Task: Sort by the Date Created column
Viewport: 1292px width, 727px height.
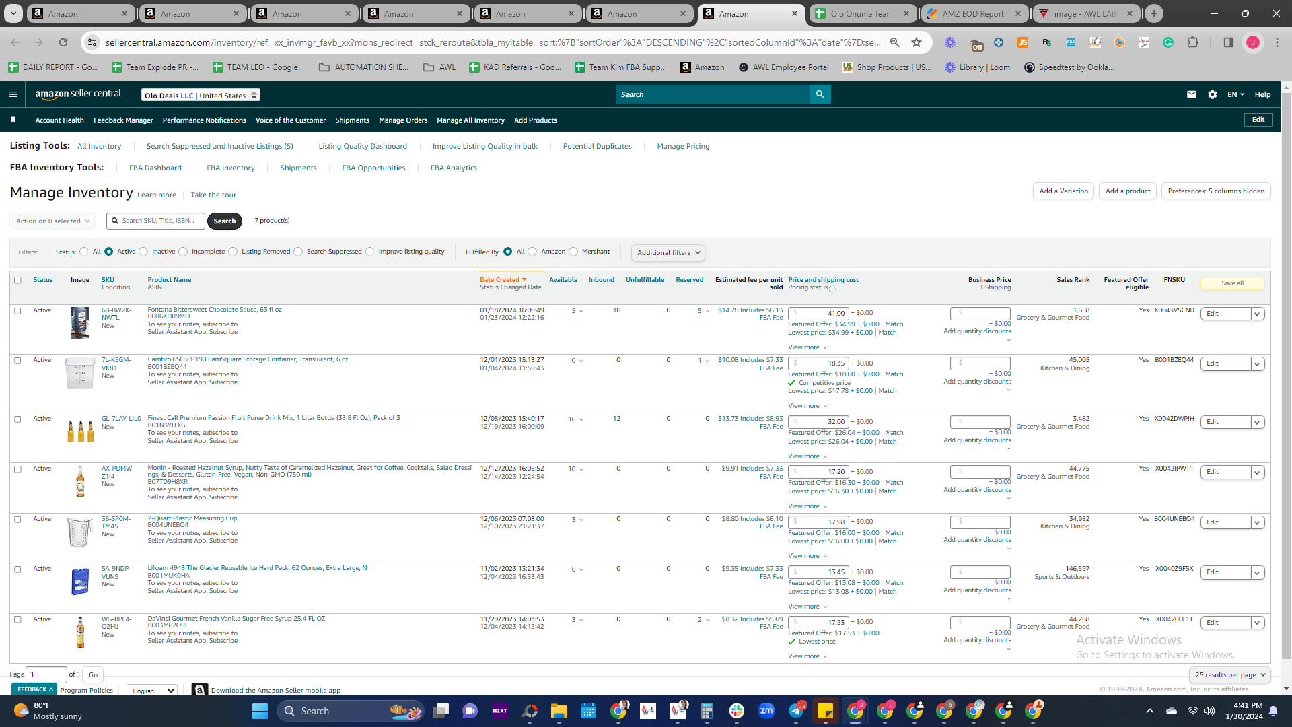Action: pyautogui.click(x=503, y=280)
